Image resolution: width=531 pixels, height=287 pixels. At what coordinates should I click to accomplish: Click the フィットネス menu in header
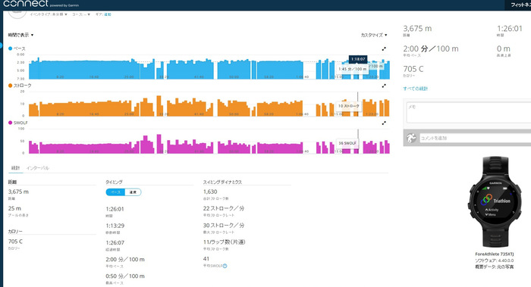(520, 5)
